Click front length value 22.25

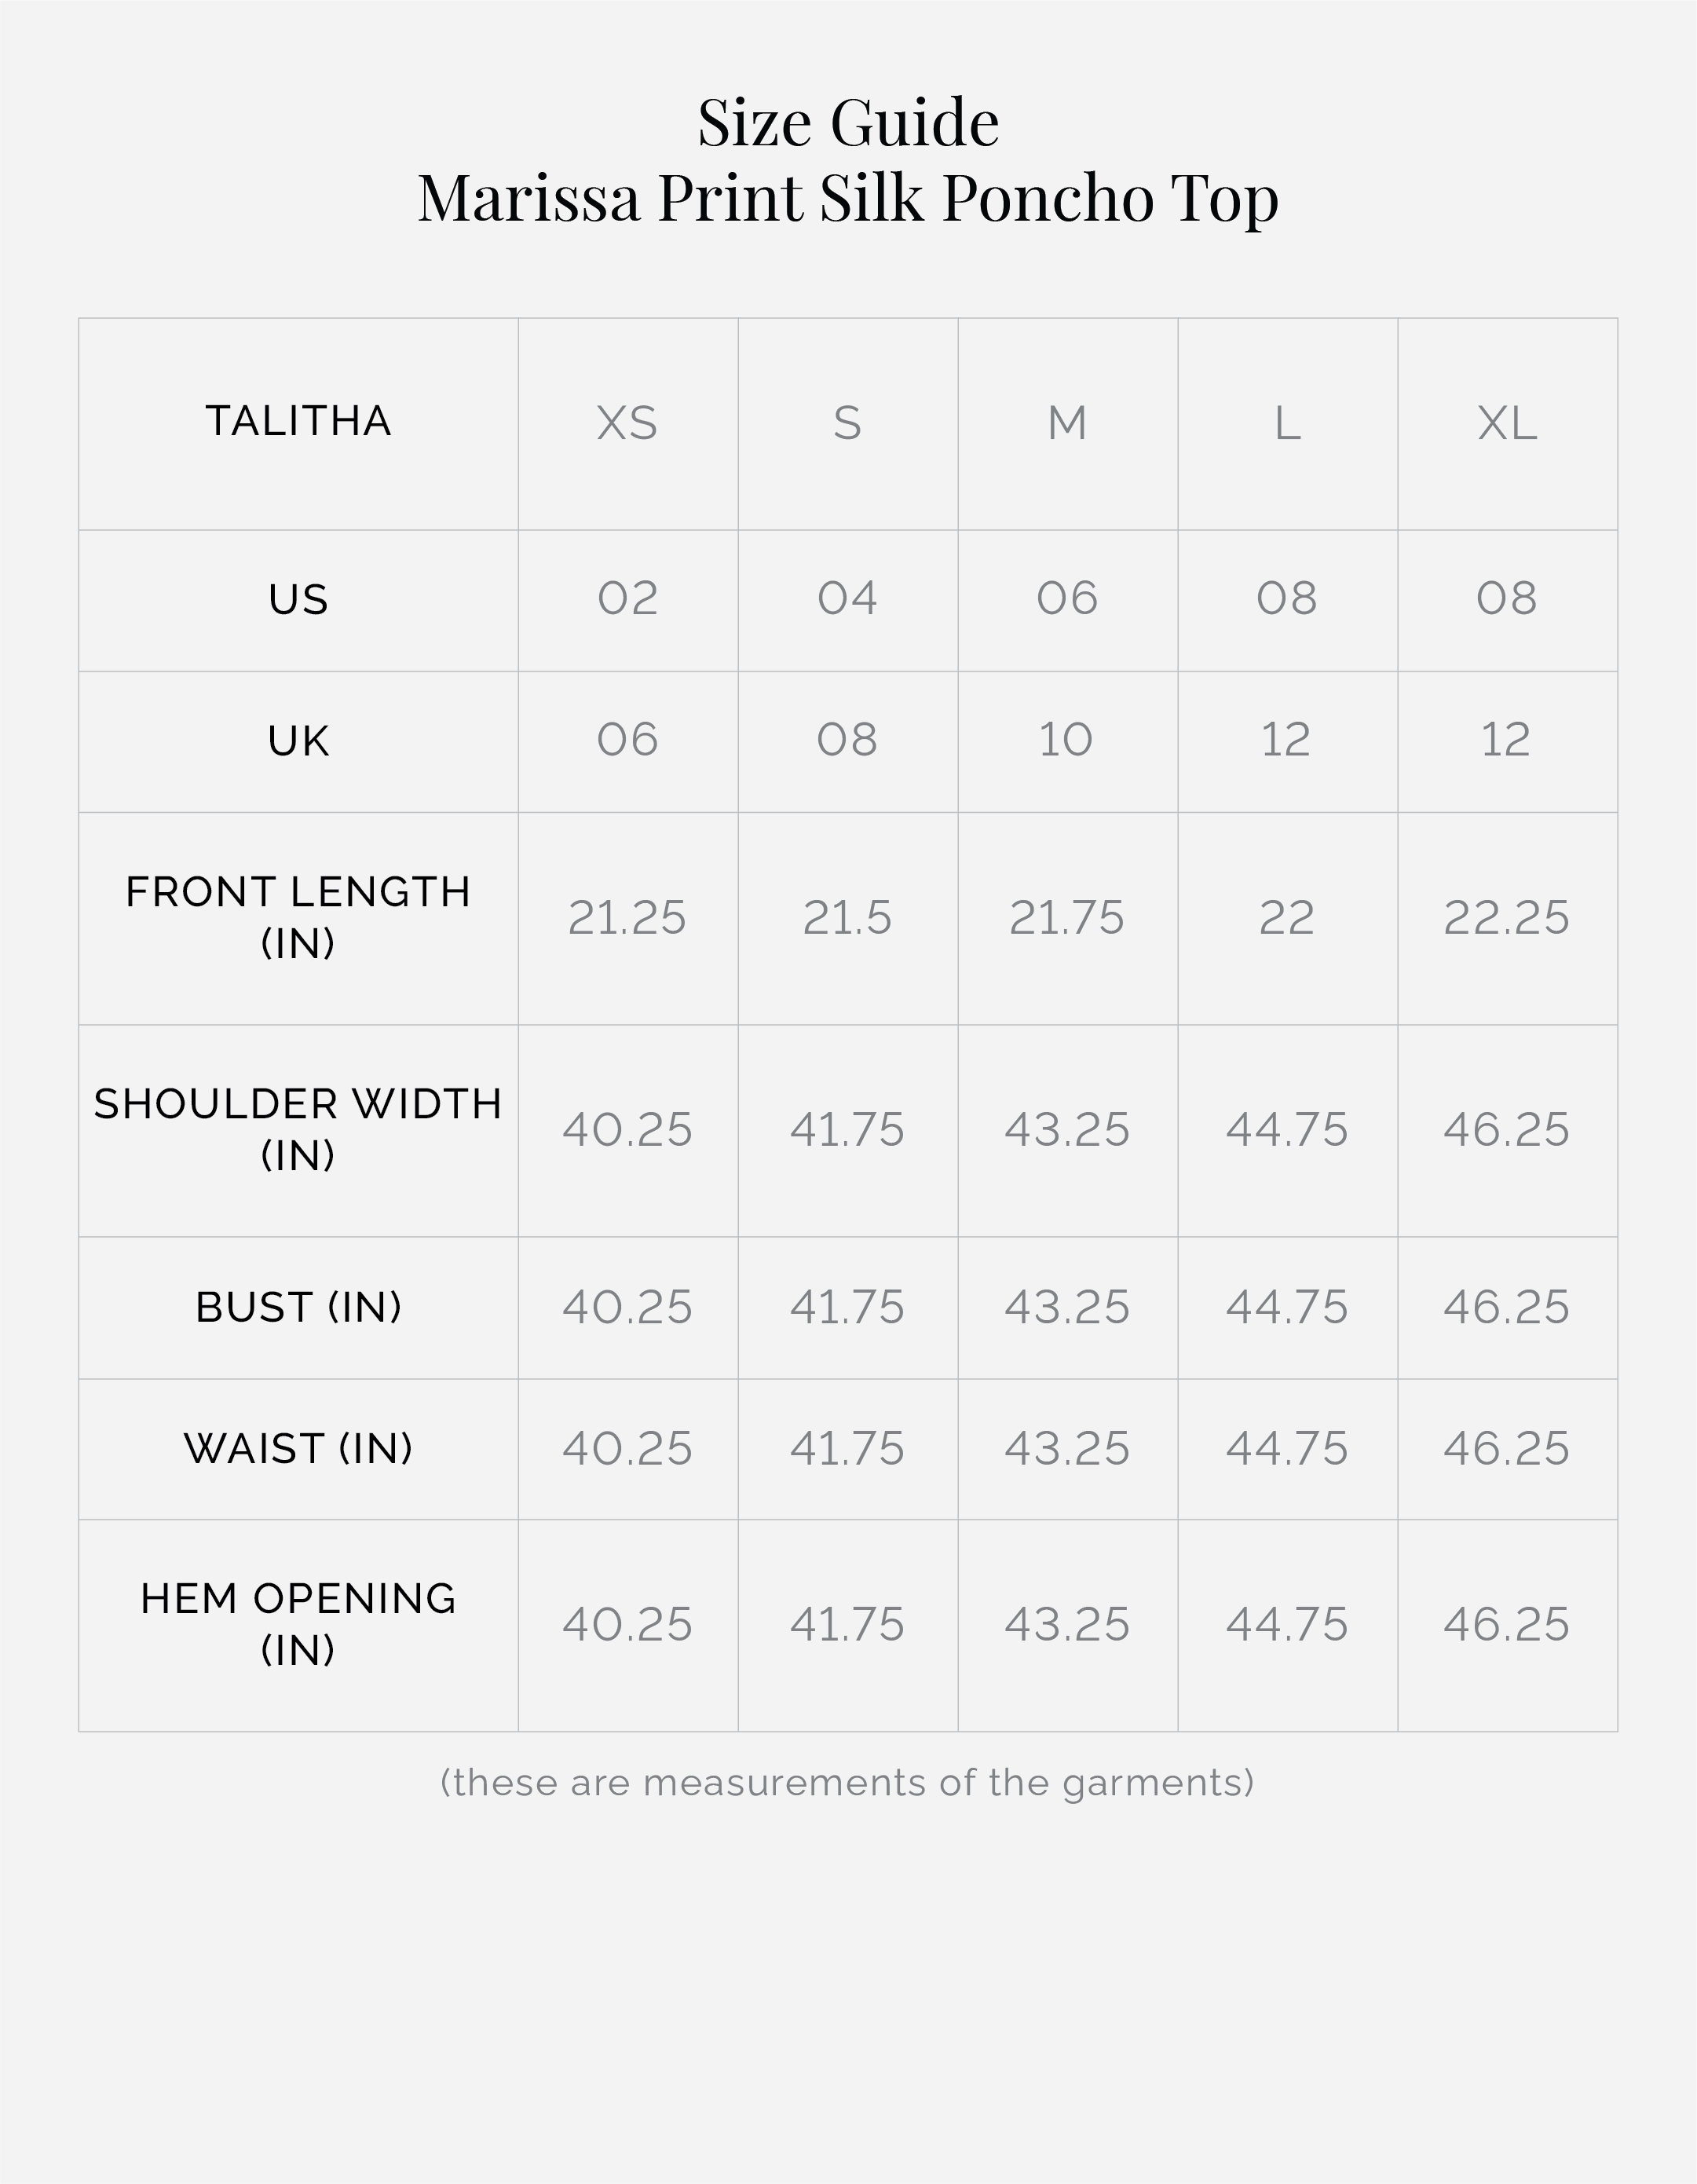[x=1506, y=917]
